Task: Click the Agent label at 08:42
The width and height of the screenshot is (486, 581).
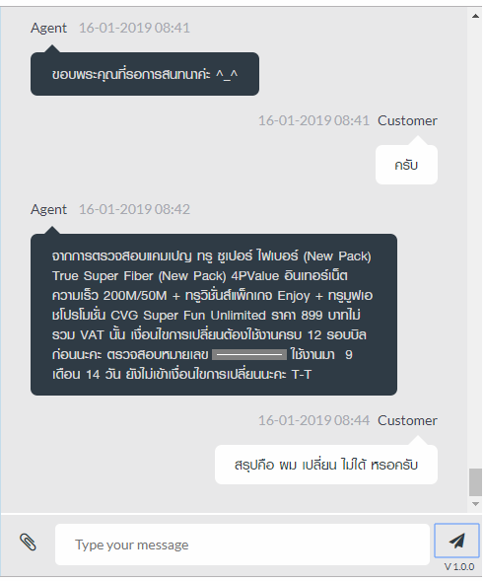Action: click(x=49, y=209)
